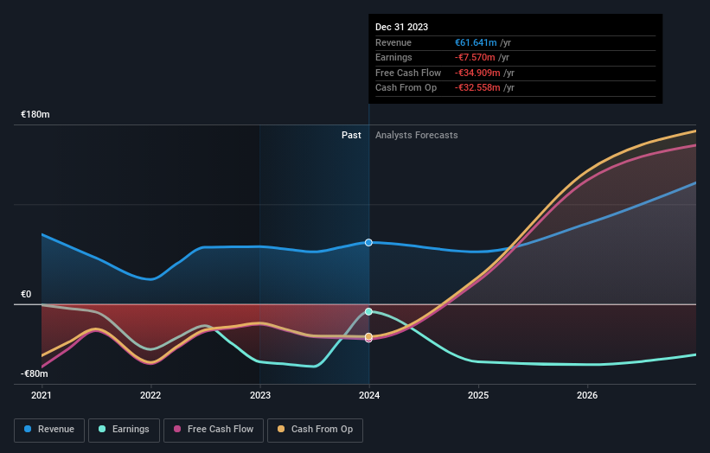Toggle the Revenue legend series
The height and width of the screenshot is (453, 710).
(x=49, y=430)
